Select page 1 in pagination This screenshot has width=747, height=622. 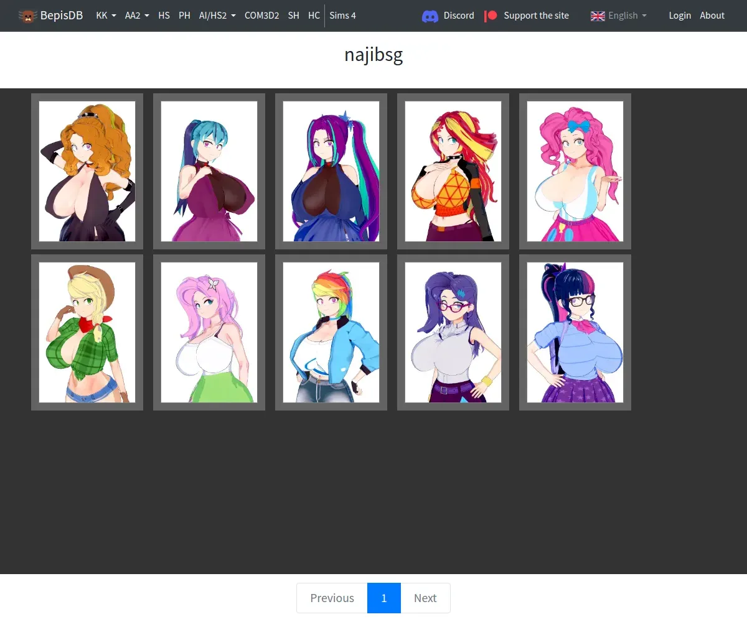(x=384, y=598)
